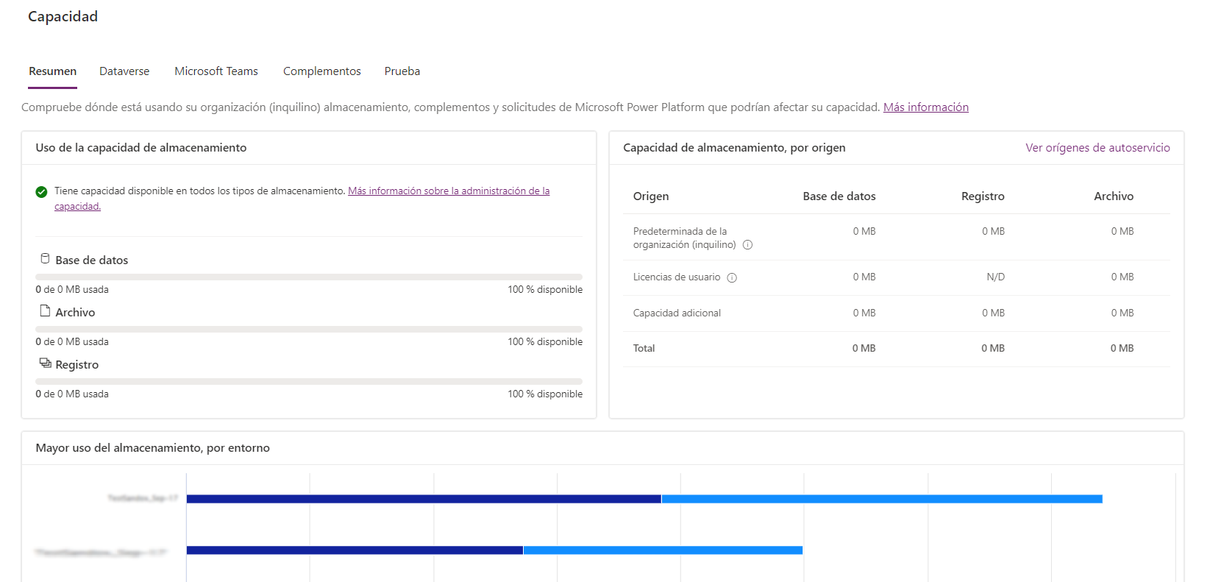Click heading Mayor uso del almacenamiento, por entorno
The height and width of the screenshot is (582, 1210).
152,448
